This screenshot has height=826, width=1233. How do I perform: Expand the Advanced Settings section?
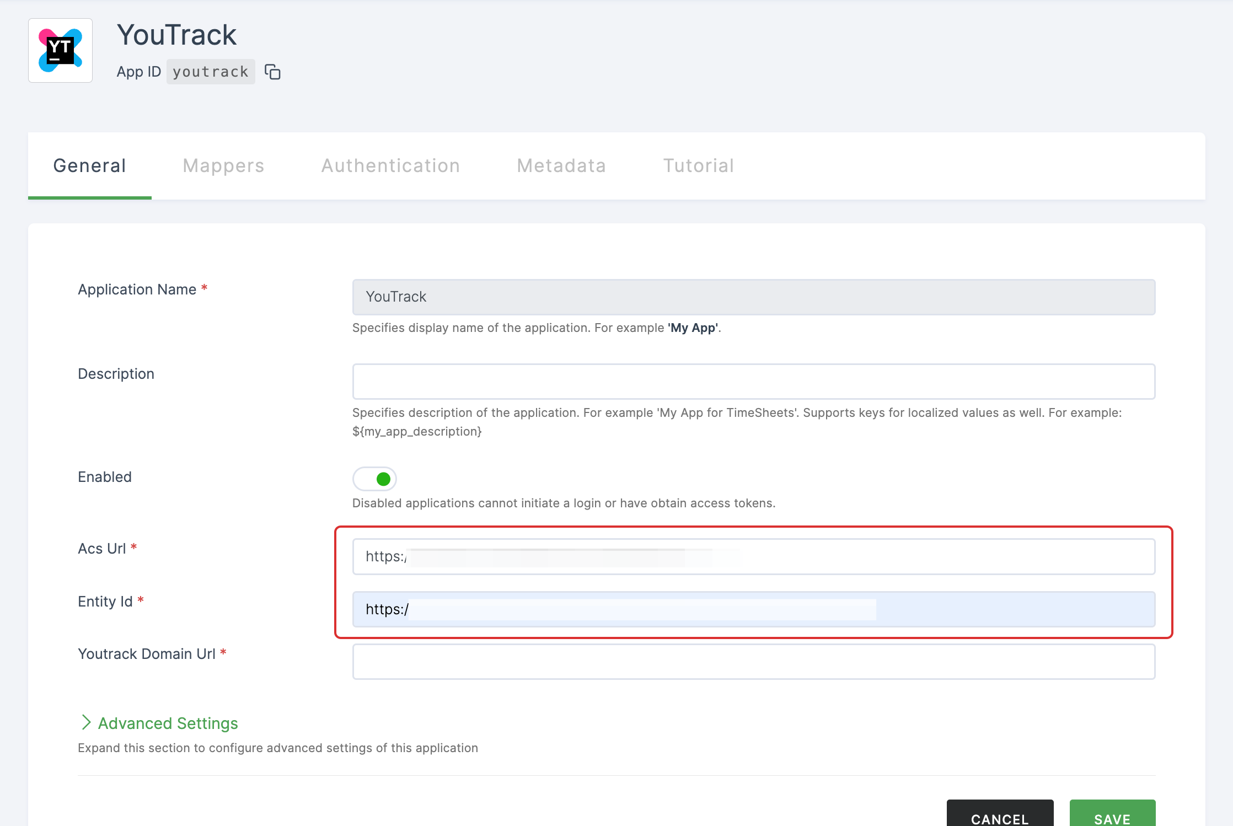tap(158, 722)
